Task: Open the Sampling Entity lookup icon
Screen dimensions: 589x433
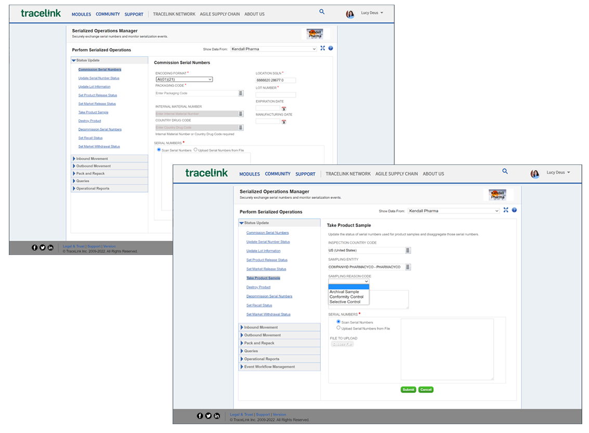Action: [x=408, y=267]
